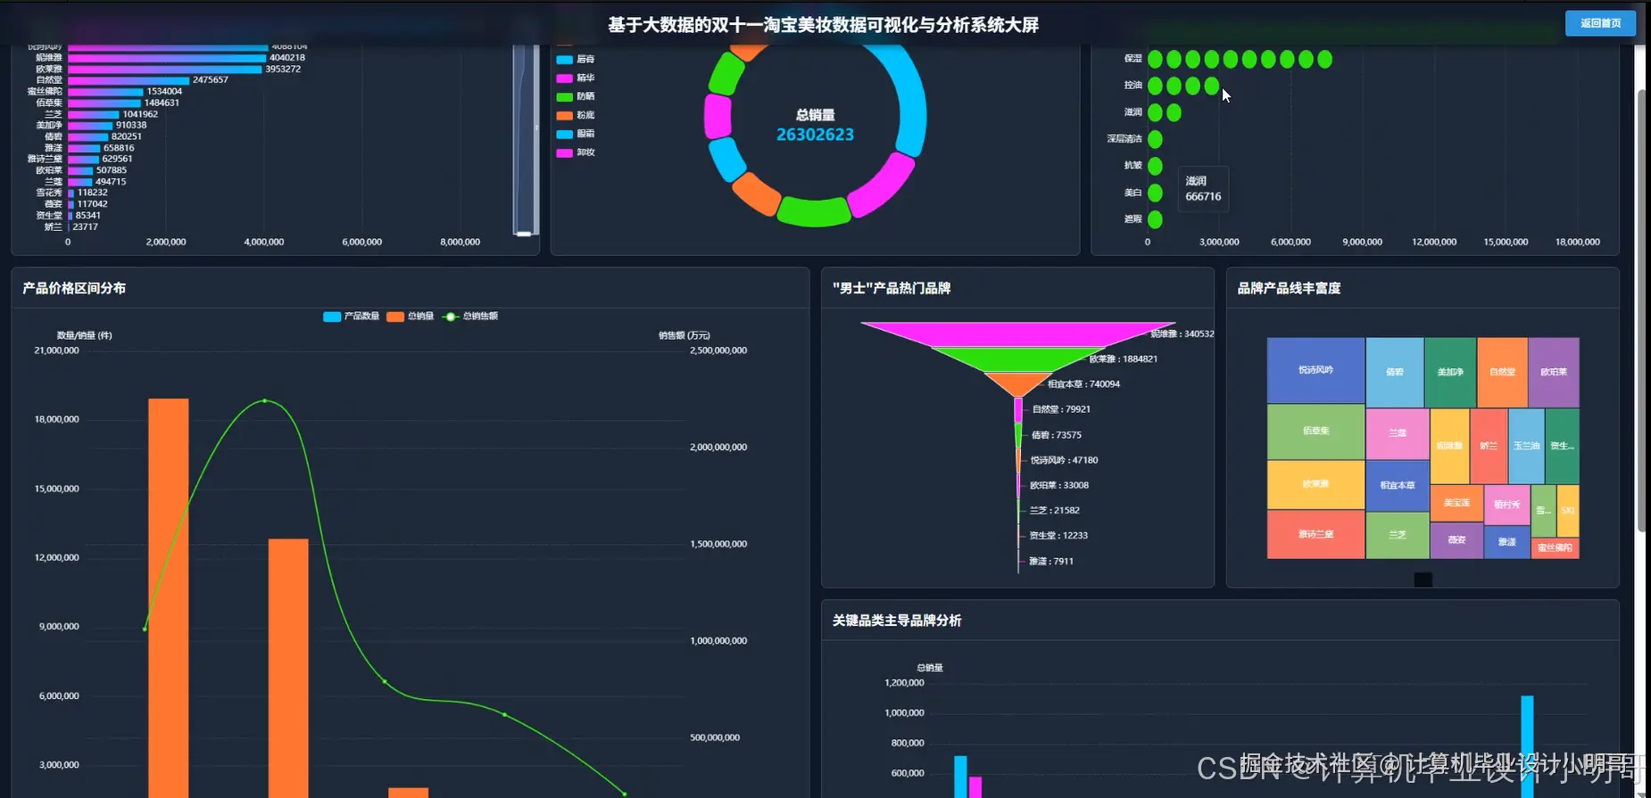Toggle the 总销量 legend in price chart

pyautogui.click(x=411, y=317)
